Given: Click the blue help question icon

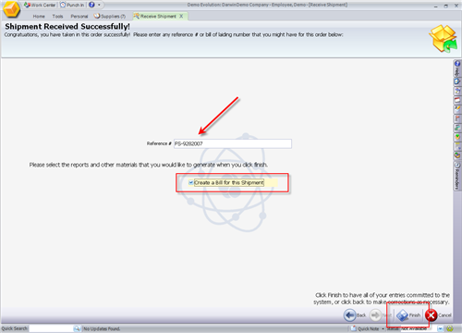Looking at the screenshot, I should pos(91,5).
